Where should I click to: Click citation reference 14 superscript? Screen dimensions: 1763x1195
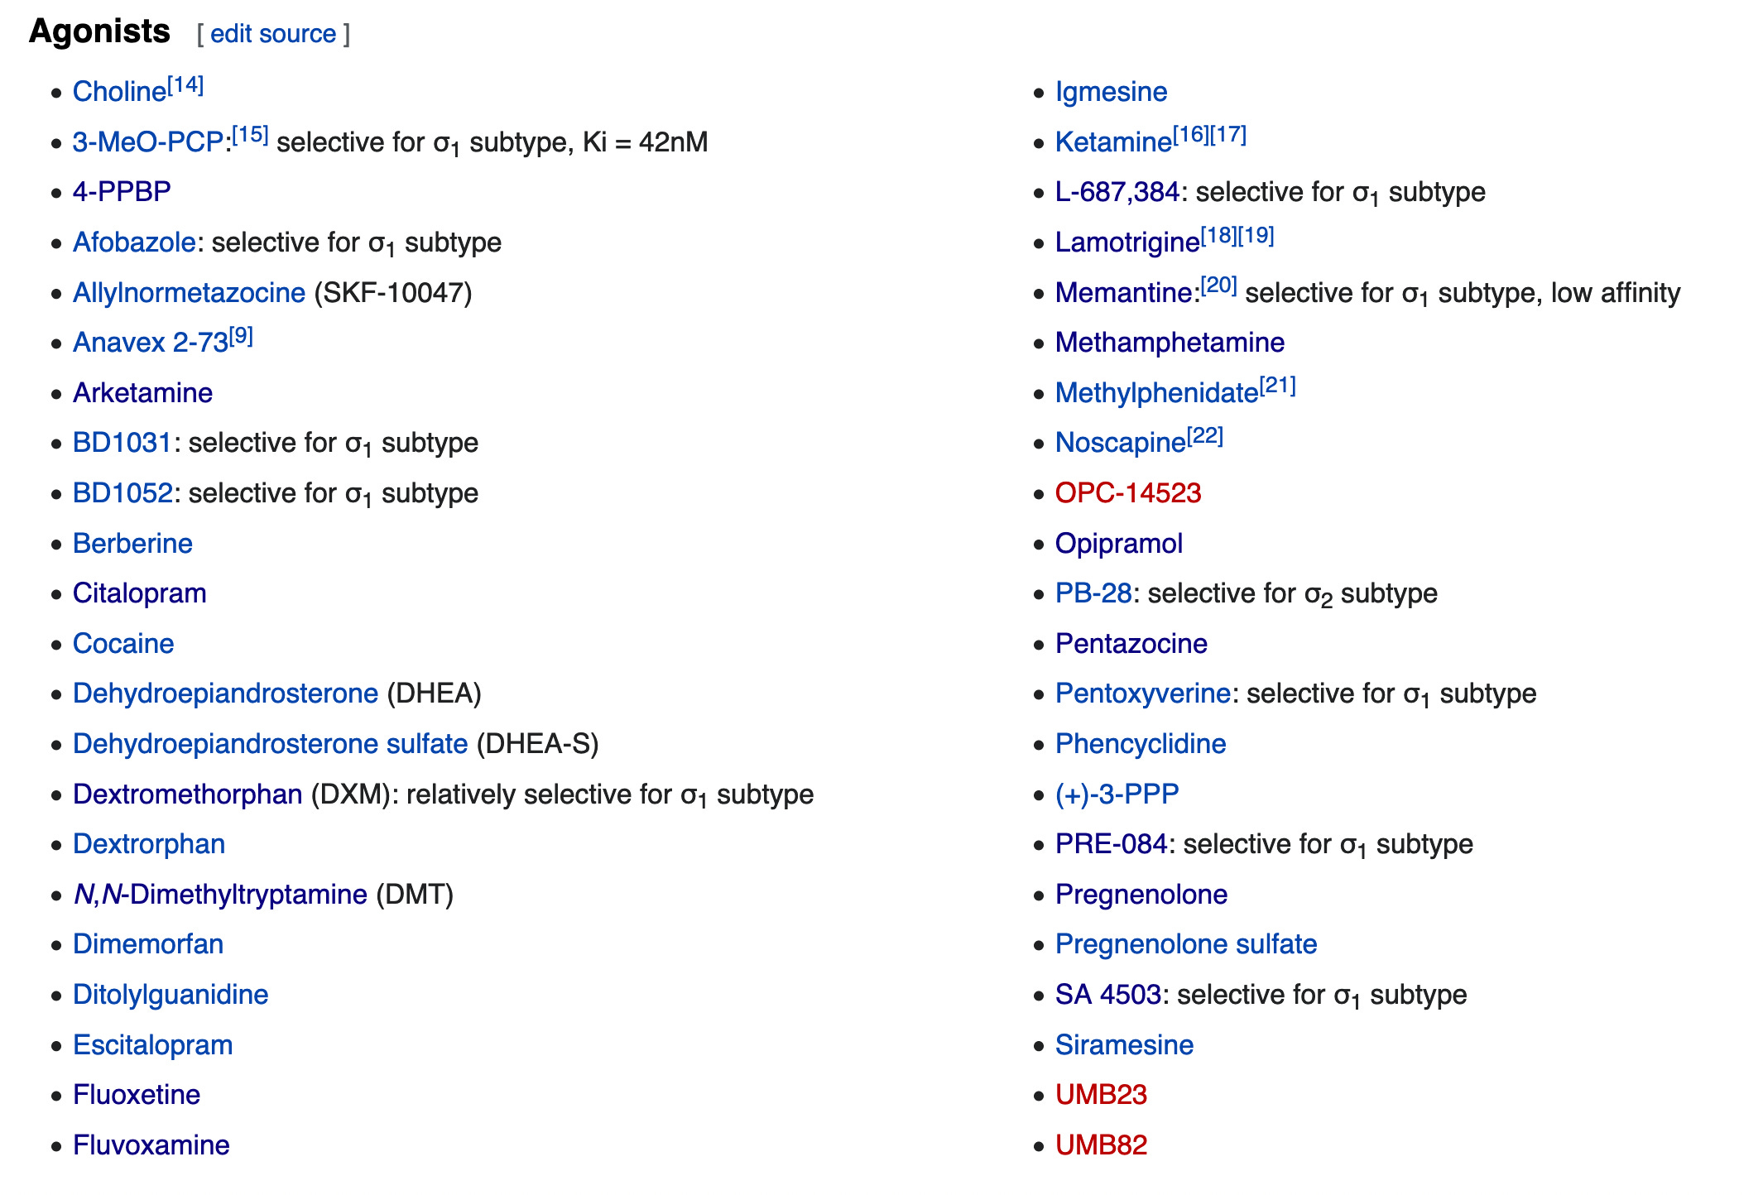(x=185, y=84)
